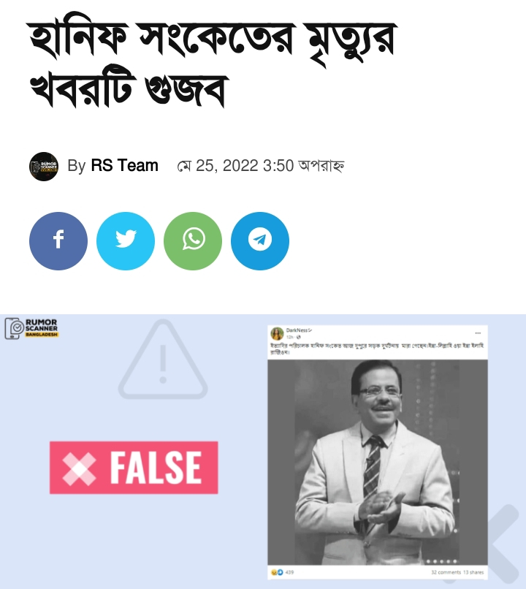The image size is (526, 589).
Task: Share the article on Twitter
Action: point(126,240)
